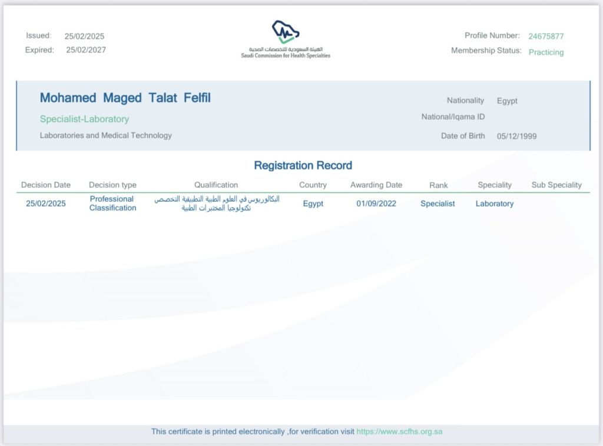The image size is (603, 446).
Task: Click the Registration Record heading
Action: pyautogui.click(x=303, y=165)
